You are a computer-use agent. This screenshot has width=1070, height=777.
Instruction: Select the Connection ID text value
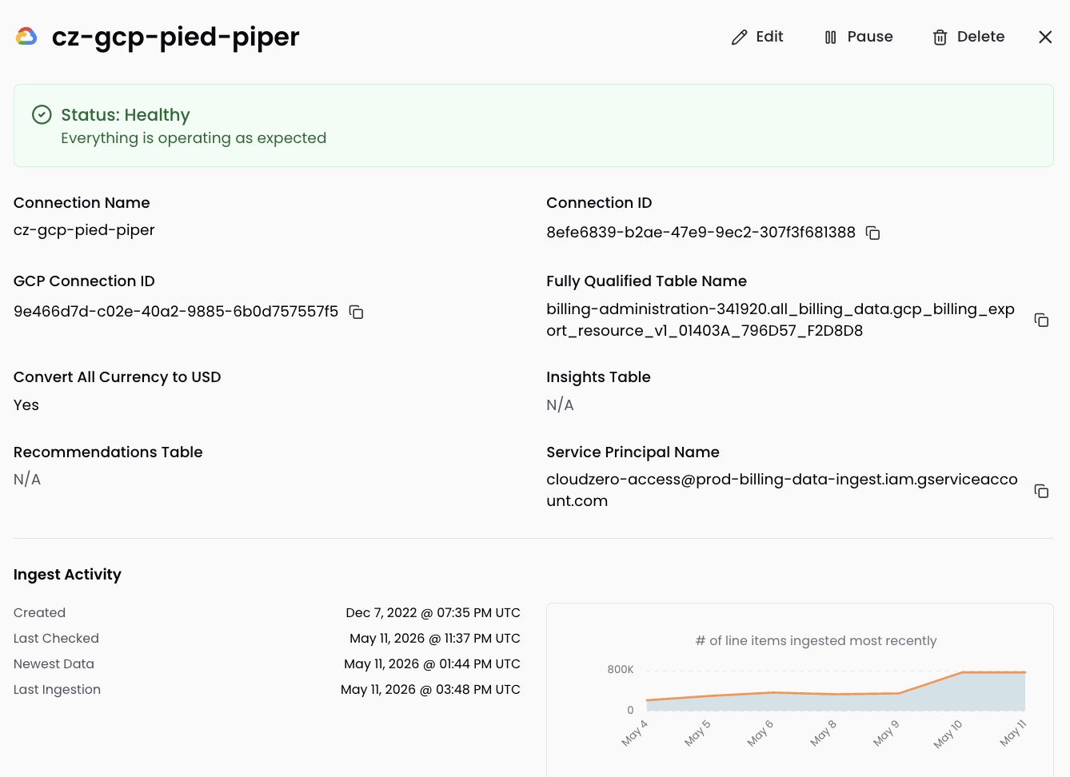click(x=701, y=233)
